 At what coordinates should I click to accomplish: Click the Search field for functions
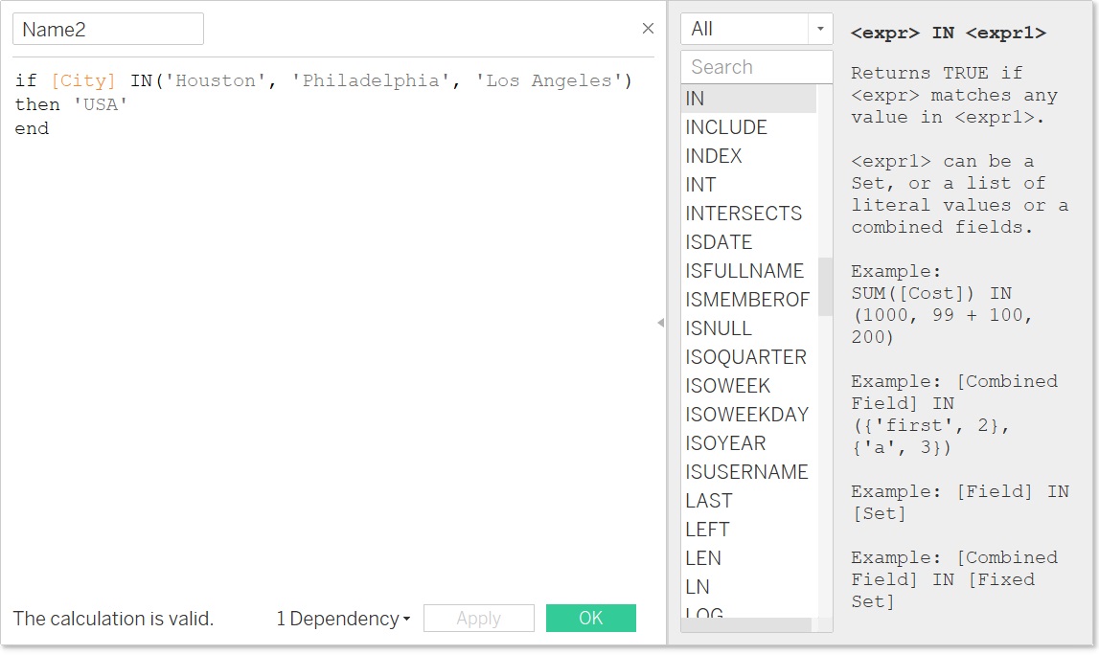(x=756, y=66)
